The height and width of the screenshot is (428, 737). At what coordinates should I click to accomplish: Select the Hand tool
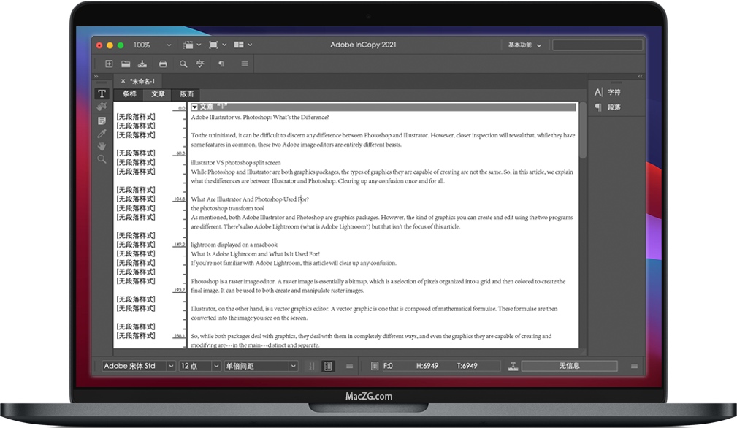tap(102, 146)
